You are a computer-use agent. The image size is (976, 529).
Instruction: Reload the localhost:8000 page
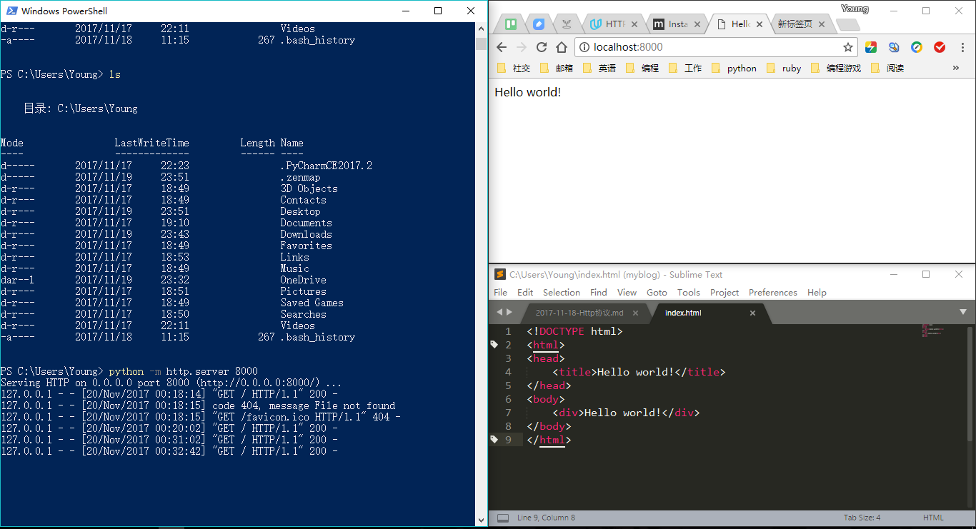tap(542, 47)
